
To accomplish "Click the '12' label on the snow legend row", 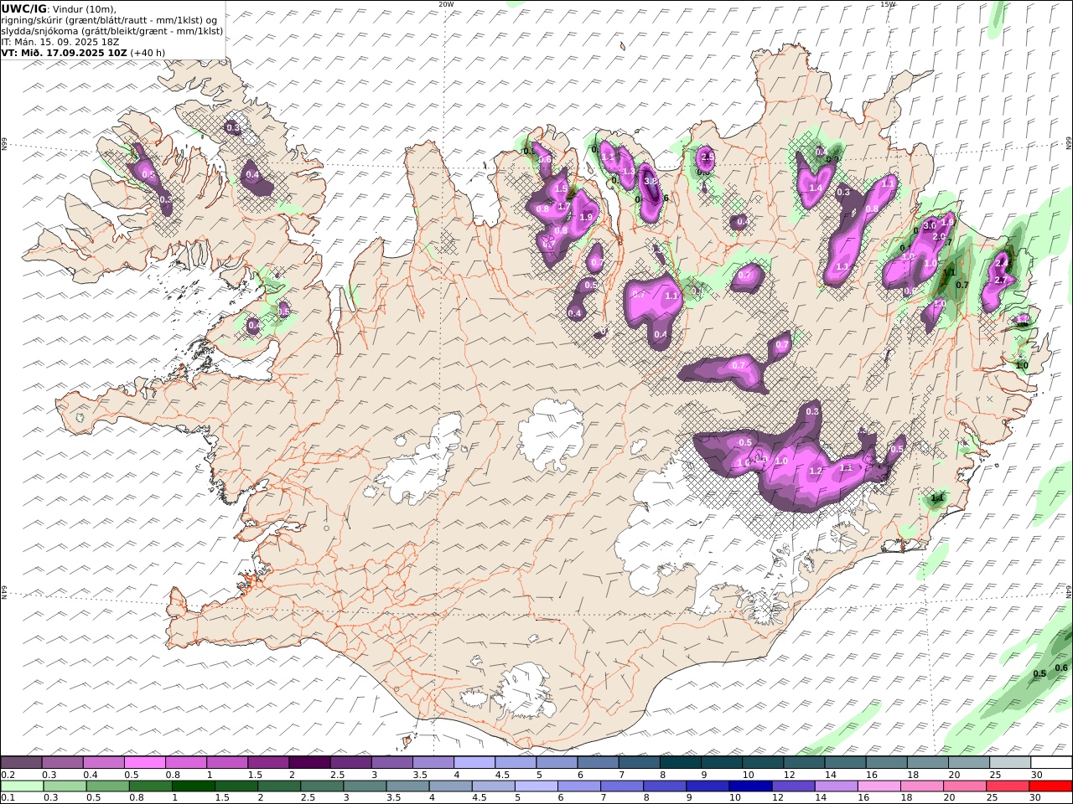I will pos(788,774).
